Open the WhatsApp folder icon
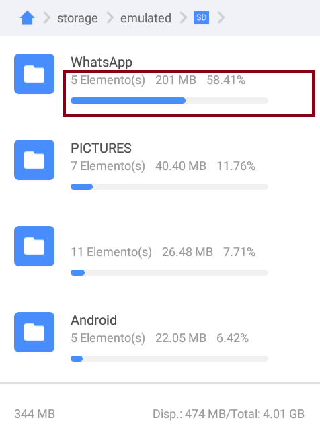Image resolution: width=320 pixels, height=443 pixels. click(34, 74)
